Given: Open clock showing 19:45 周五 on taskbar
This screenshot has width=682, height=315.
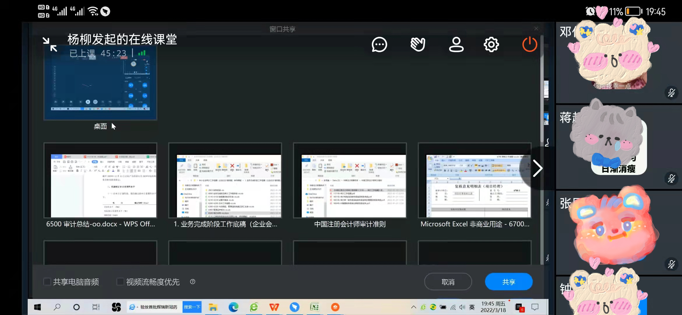Looking at the screenshot, I should click(493, 307).
